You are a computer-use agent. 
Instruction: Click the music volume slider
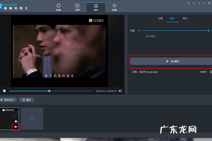pos(175,31)
